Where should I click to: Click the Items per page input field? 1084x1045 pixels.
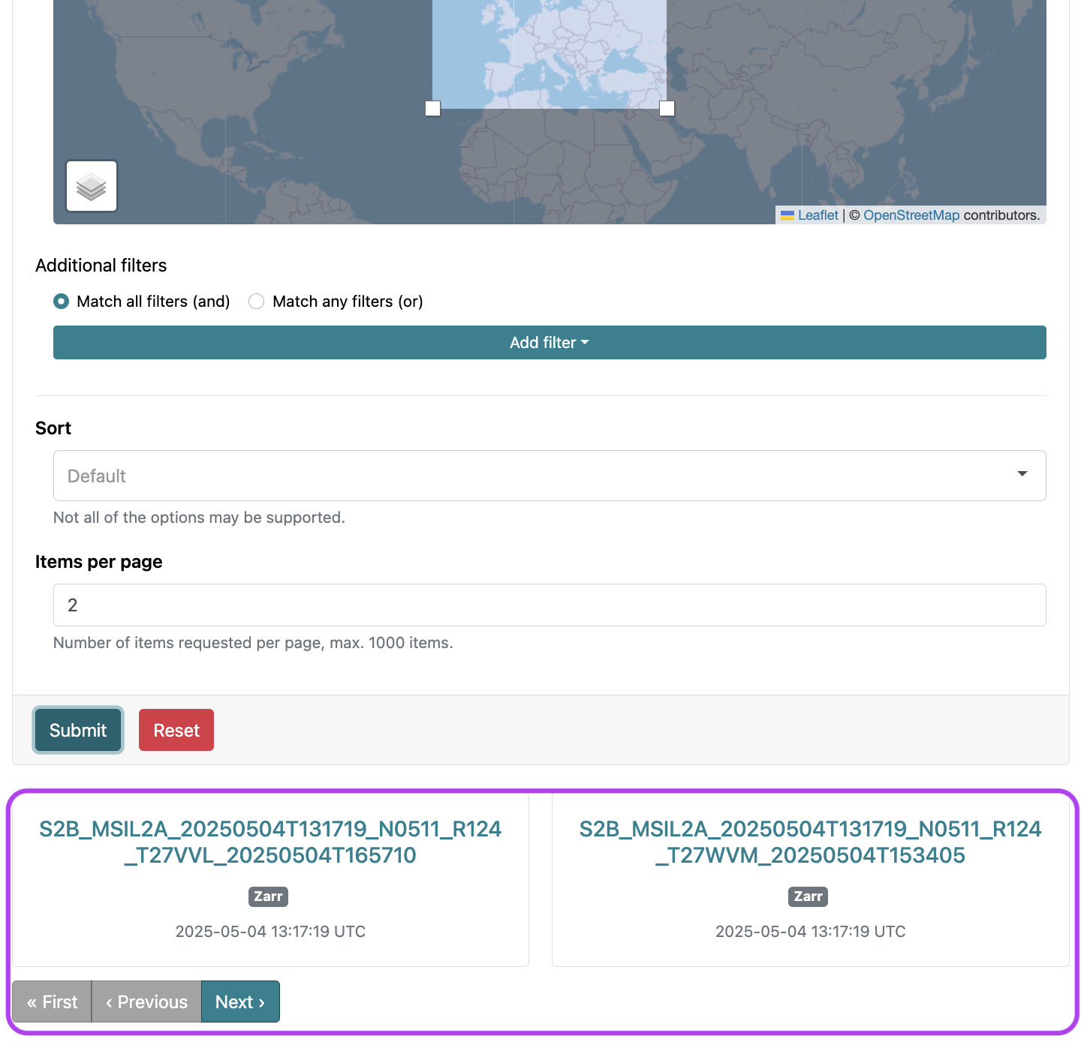click(550, 605)
